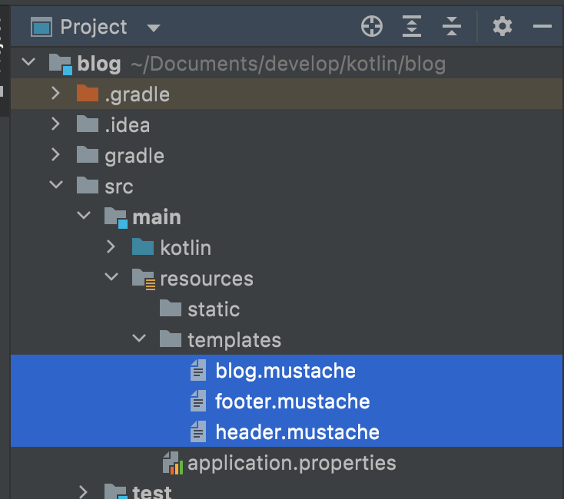Image resolution: width=564 pixels, height=499 pixels.
Task: Open the Project view dropdown arrow
Action: pos(154,28)
